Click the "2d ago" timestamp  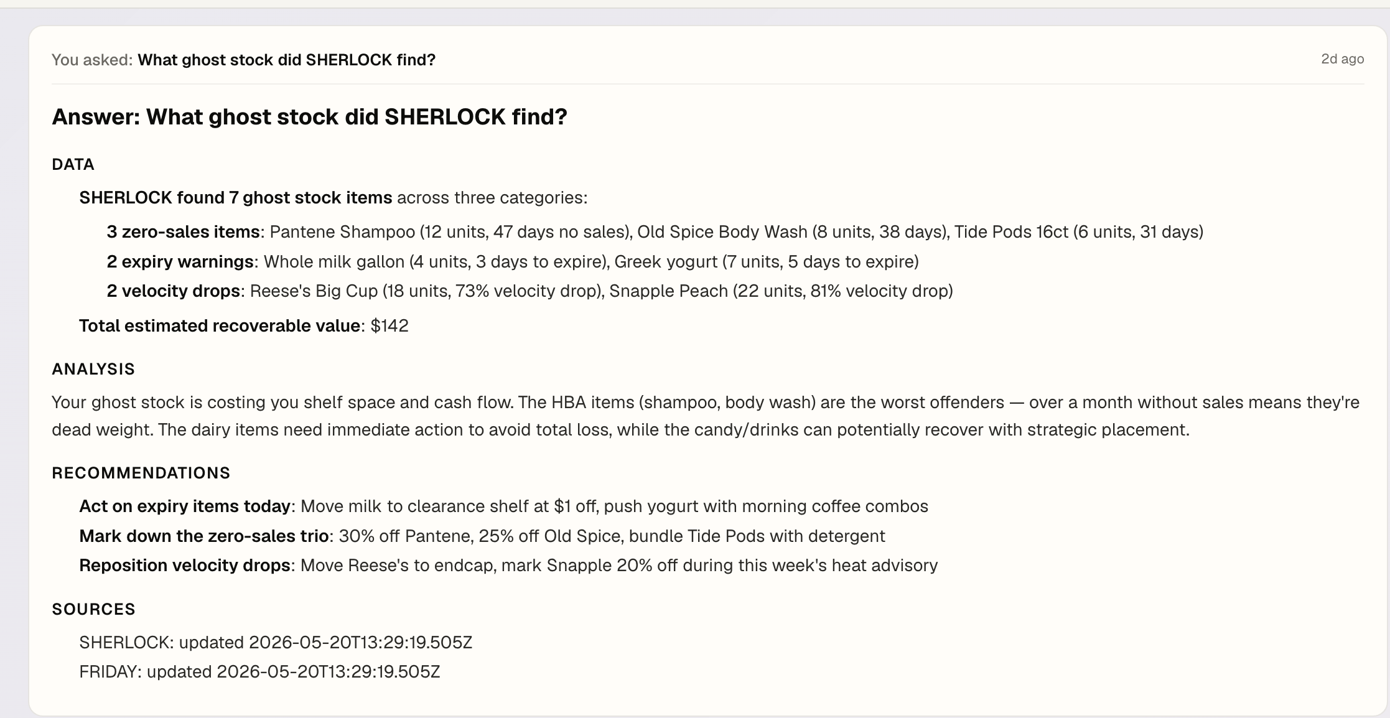(x=1342, y=59)
